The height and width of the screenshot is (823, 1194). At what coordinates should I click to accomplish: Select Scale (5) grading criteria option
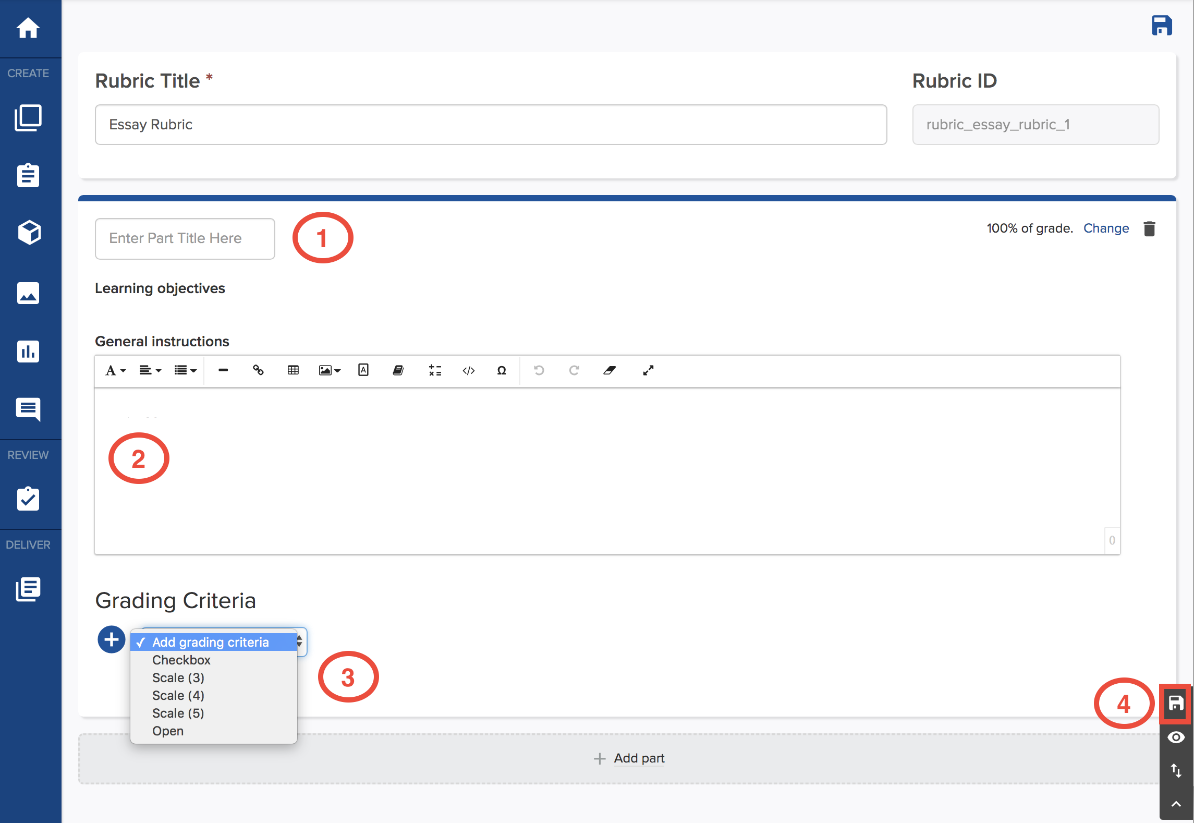(x=178, y=712)
